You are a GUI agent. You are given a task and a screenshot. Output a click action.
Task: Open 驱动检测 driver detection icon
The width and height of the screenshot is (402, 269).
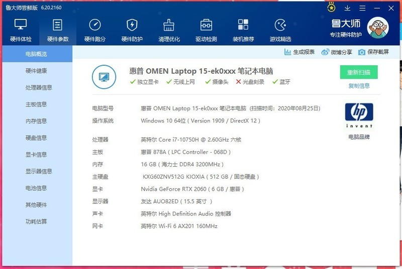pyautogui.click(x=206, y=25)
